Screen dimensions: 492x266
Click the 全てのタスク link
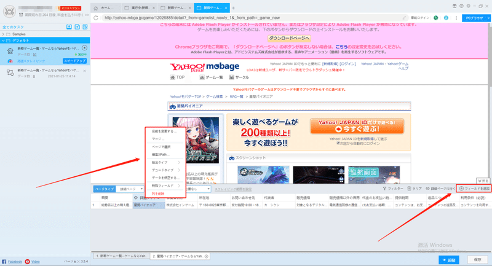13,27
